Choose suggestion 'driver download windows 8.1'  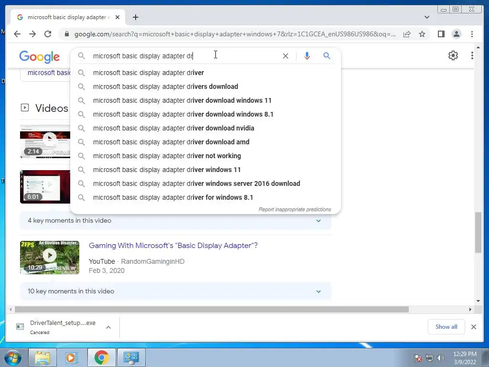pos(205,114)
